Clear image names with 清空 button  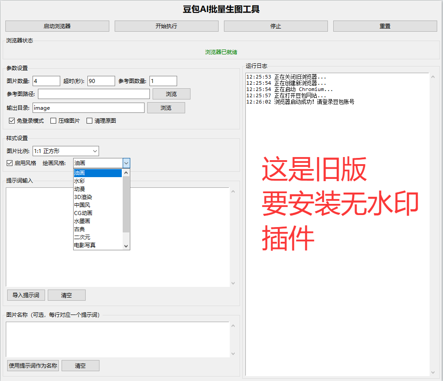[80, 366]
